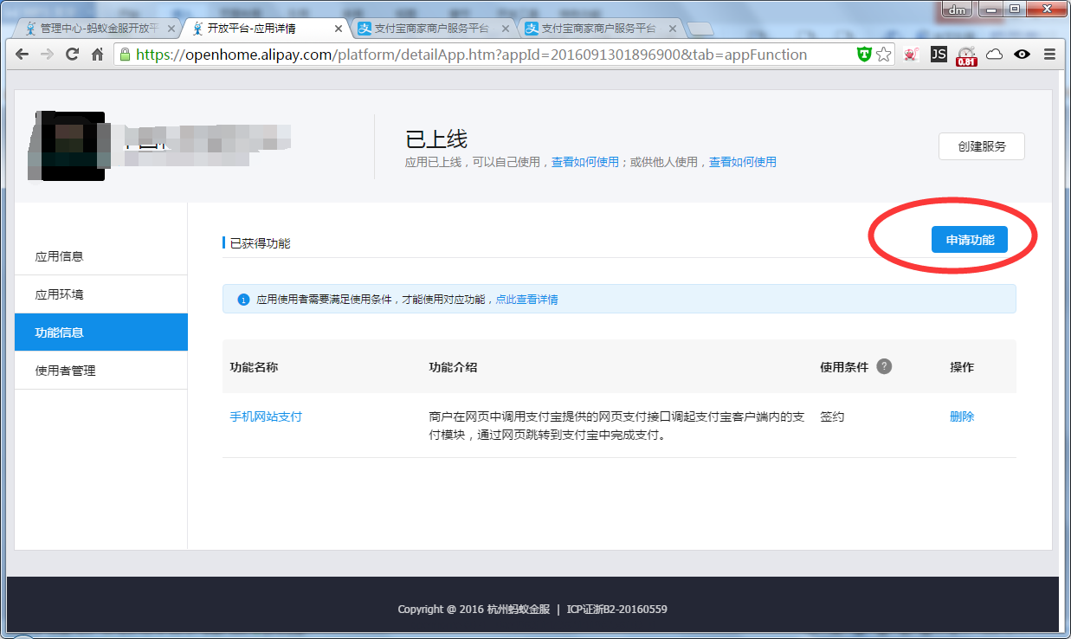This screenshot has width=1071, height=639.
Task: Switch to 管理中心-蚂蚁金服开放平台 tab
Action: coord(100,28)
